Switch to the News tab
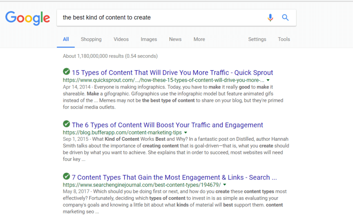This screenshot has width=353, height=222. 175,39
